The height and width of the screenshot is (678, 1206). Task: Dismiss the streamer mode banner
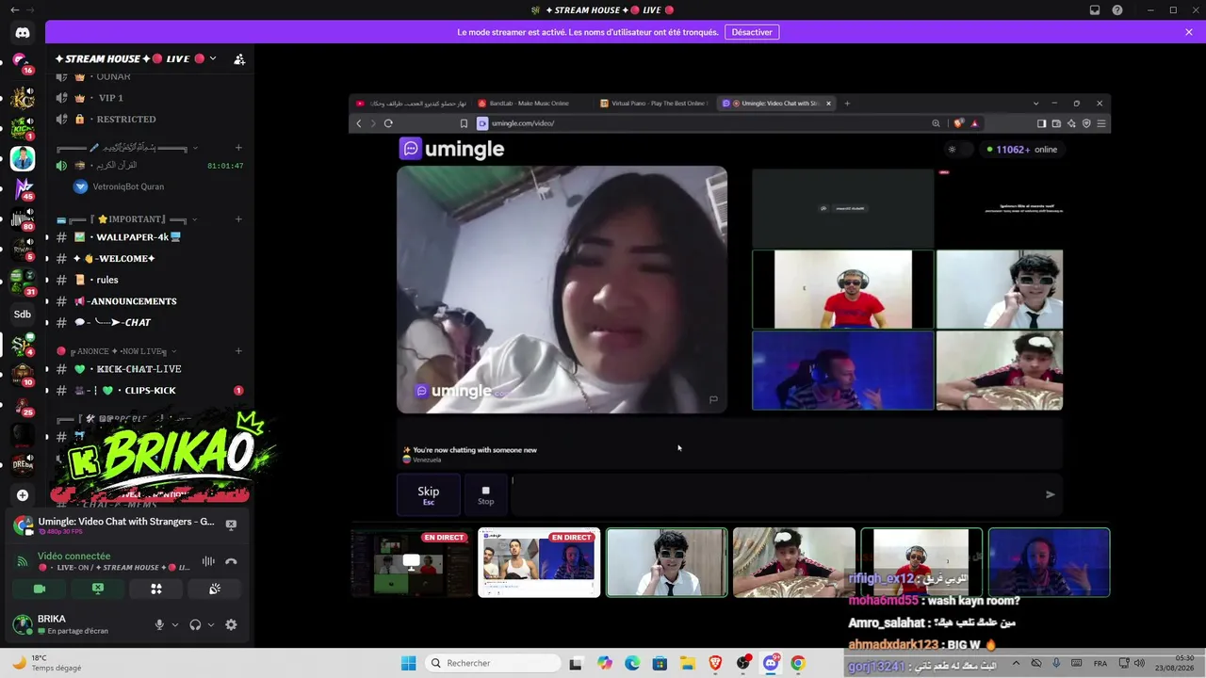[x=1189, y=32]
